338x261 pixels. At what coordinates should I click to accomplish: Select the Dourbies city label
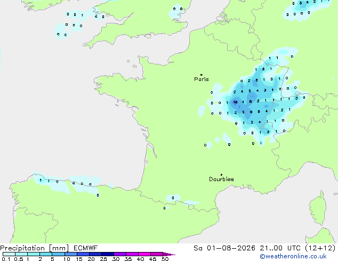click(221, 179)
